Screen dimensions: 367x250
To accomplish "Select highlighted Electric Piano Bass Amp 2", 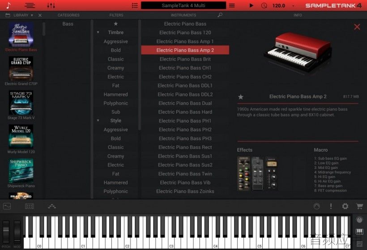I will point(185,50).
